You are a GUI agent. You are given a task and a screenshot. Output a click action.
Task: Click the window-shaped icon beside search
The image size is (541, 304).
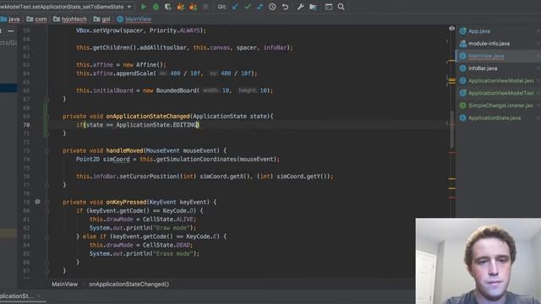329,7
